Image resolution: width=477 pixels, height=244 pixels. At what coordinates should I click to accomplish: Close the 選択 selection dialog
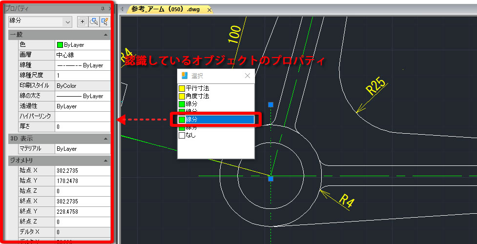point(248,76)
